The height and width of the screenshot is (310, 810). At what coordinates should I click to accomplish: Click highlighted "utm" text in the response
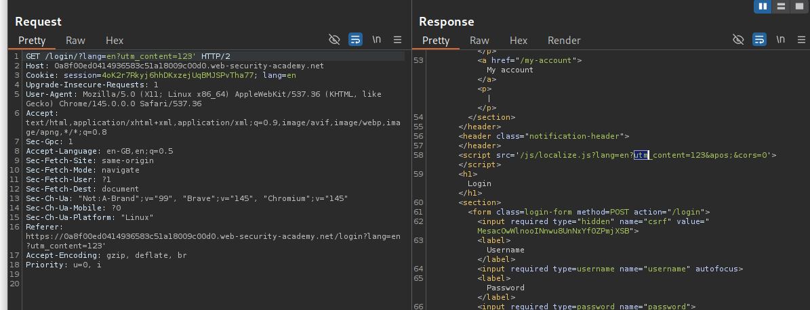point(641,156)
